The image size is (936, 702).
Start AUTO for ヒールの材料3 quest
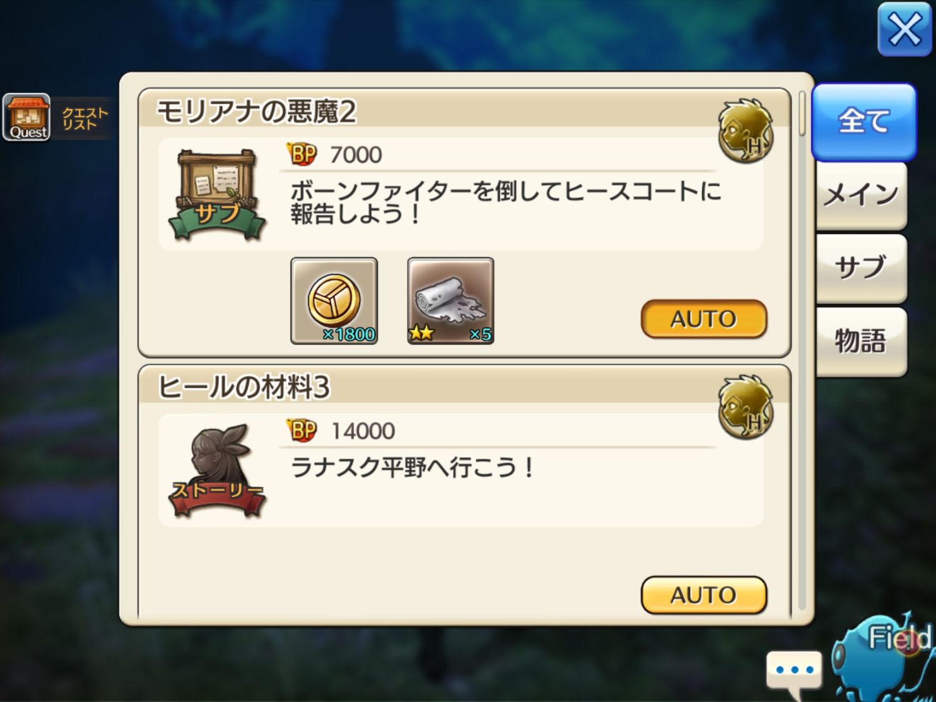click(x=704, y=595)
